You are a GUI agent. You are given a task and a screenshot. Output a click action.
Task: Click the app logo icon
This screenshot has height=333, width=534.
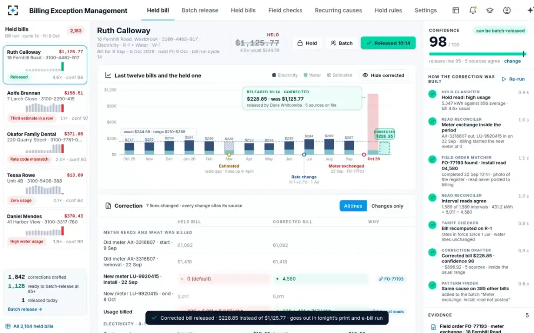(x=13, y=10)
